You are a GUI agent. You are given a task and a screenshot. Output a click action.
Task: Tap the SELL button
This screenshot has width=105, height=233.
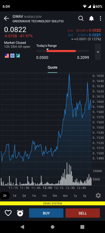click(x=83, y=213)
